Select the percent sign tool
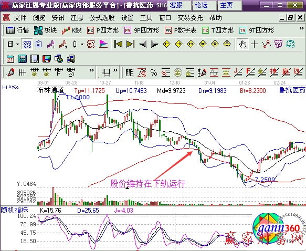Viewport: 306px width, 251px height. [x=154, y=72]
